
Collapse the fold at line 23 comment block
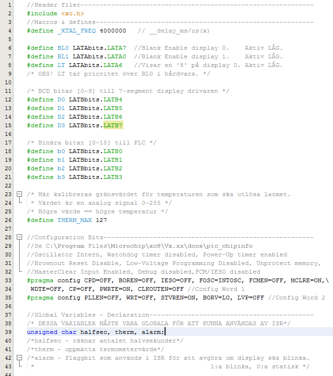pyautogui.click(x=20, y=194)
